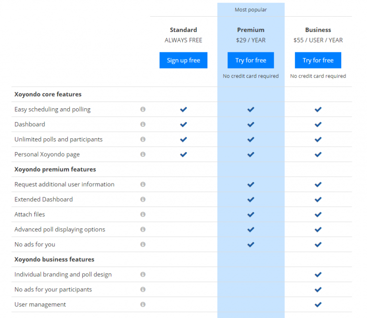Click info icon for Individual branding and poll design

click(142, 275)
